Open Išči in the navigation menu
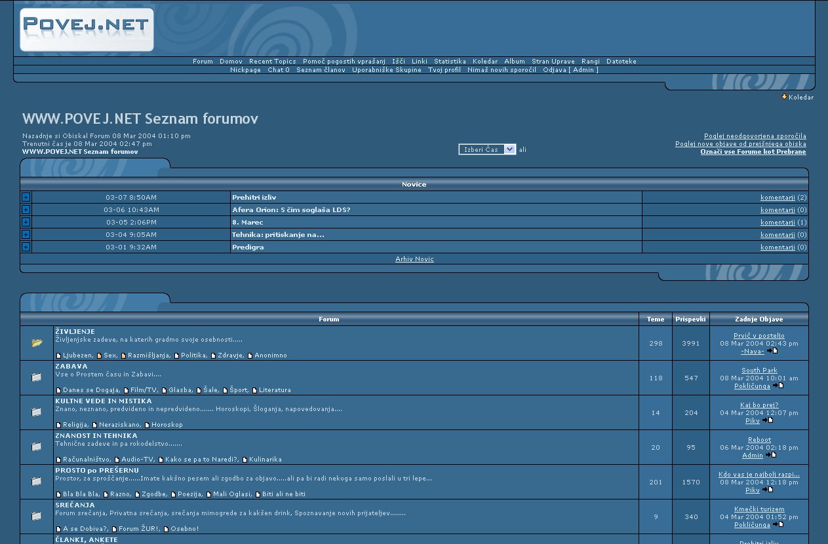828x544 pixels. pos(399,62)
